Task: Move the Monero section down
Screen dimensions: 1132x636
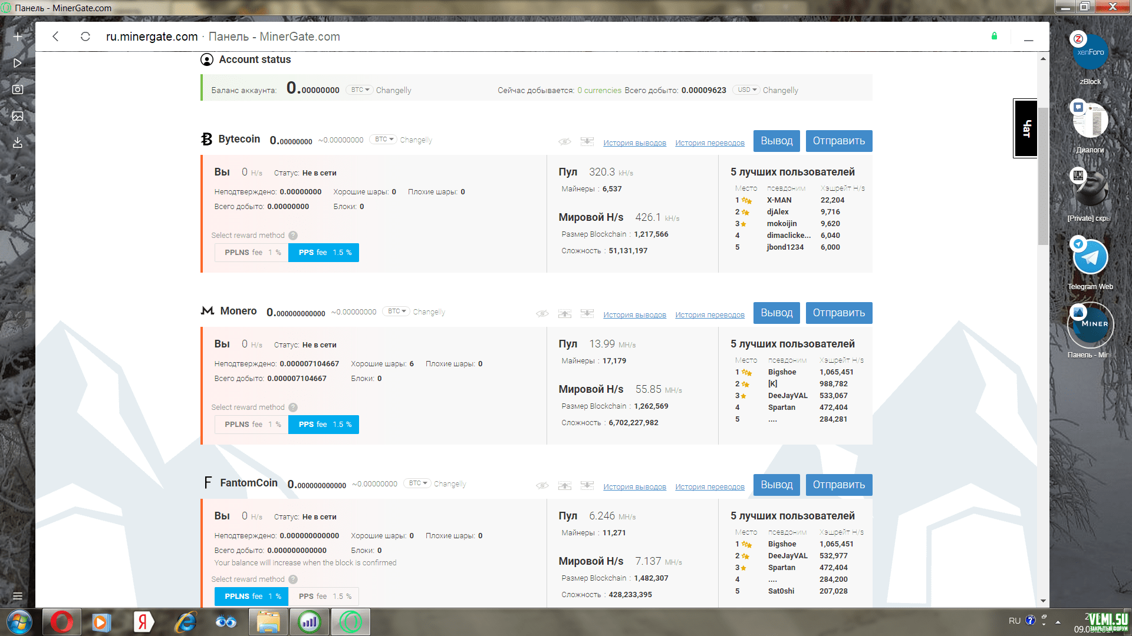Action: pos(587,313)
